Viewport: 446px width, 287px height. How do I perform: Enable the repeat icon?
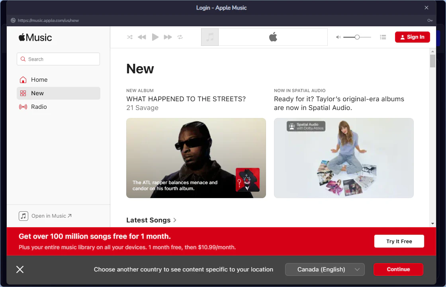coord(180,37)
